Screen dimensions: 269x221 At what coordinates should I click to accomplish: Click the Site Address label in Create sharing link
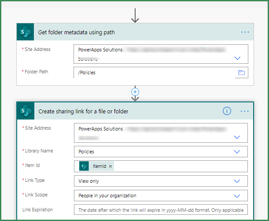[x=38, y=128]
